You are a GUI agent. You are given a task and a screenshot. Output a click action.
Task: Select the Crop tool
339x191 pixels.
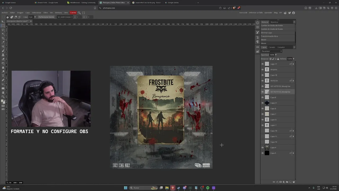(x=3, y=38)
